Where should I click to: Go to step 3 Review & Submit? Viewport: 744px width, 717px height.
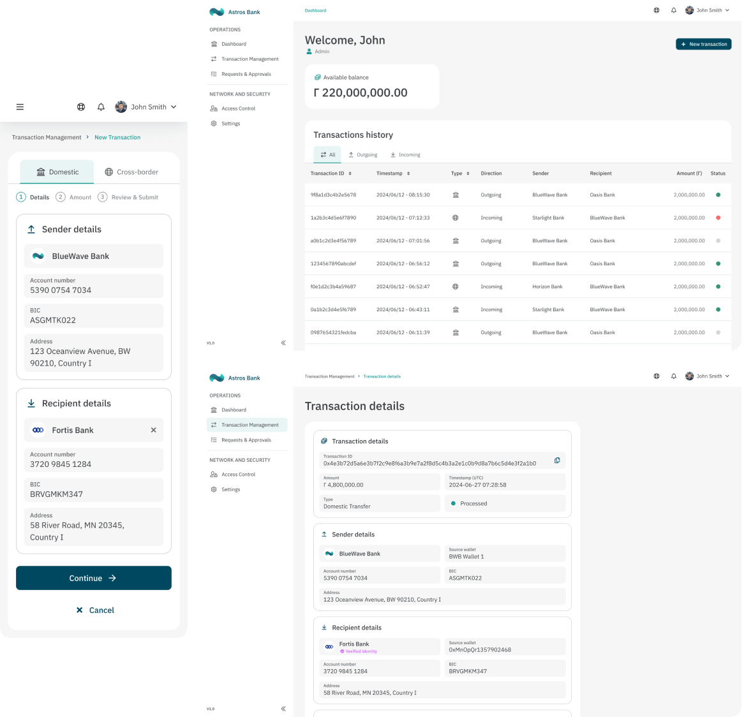[128, 197]
